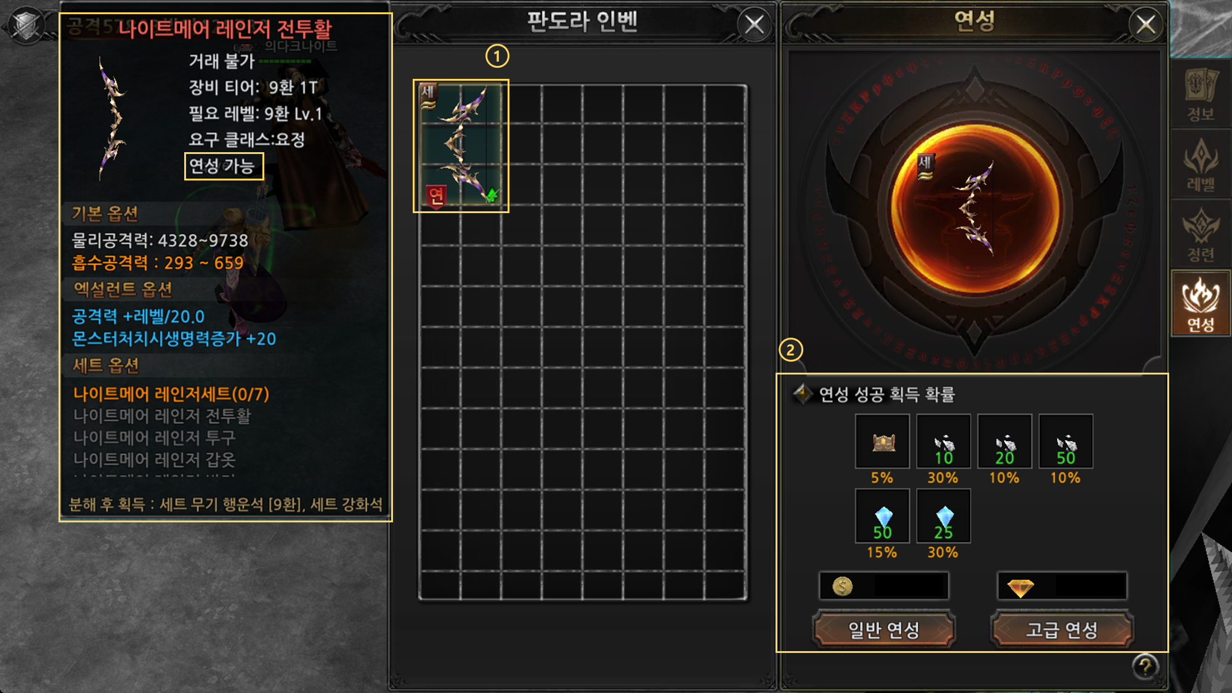Open the question mark help icon
Viewport: 1232px width, 693px height.
pos(1145,667)
